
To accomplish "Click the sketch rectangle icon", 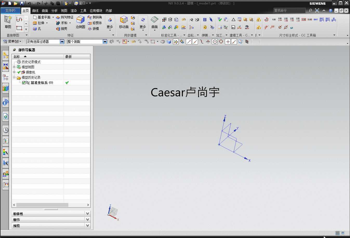I will coord(19,28).
